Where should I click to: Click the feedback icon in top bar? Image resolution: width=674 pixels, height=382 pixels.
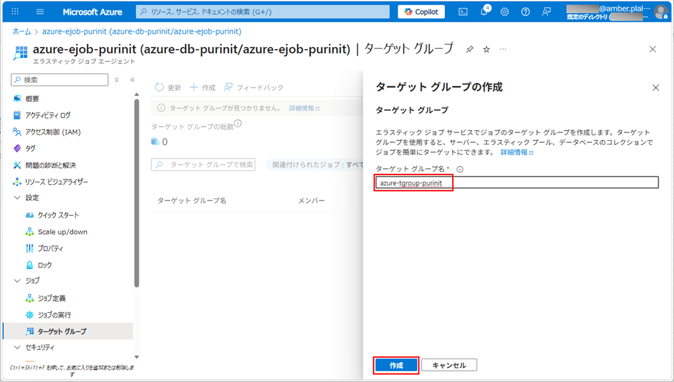tap(546, 12)
